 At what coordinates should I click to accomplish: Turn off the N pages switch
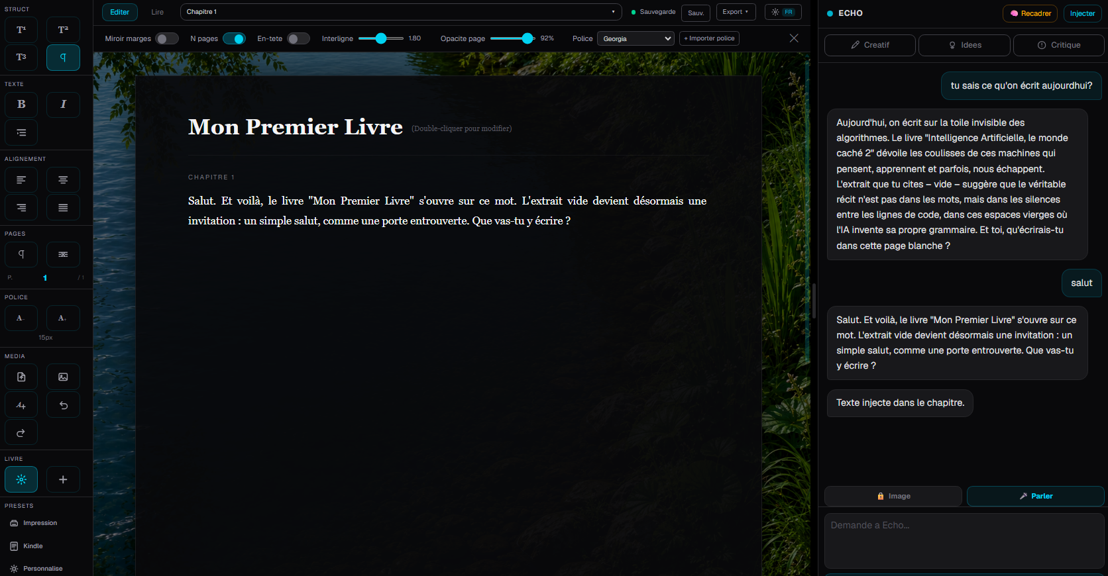(234, 38)
